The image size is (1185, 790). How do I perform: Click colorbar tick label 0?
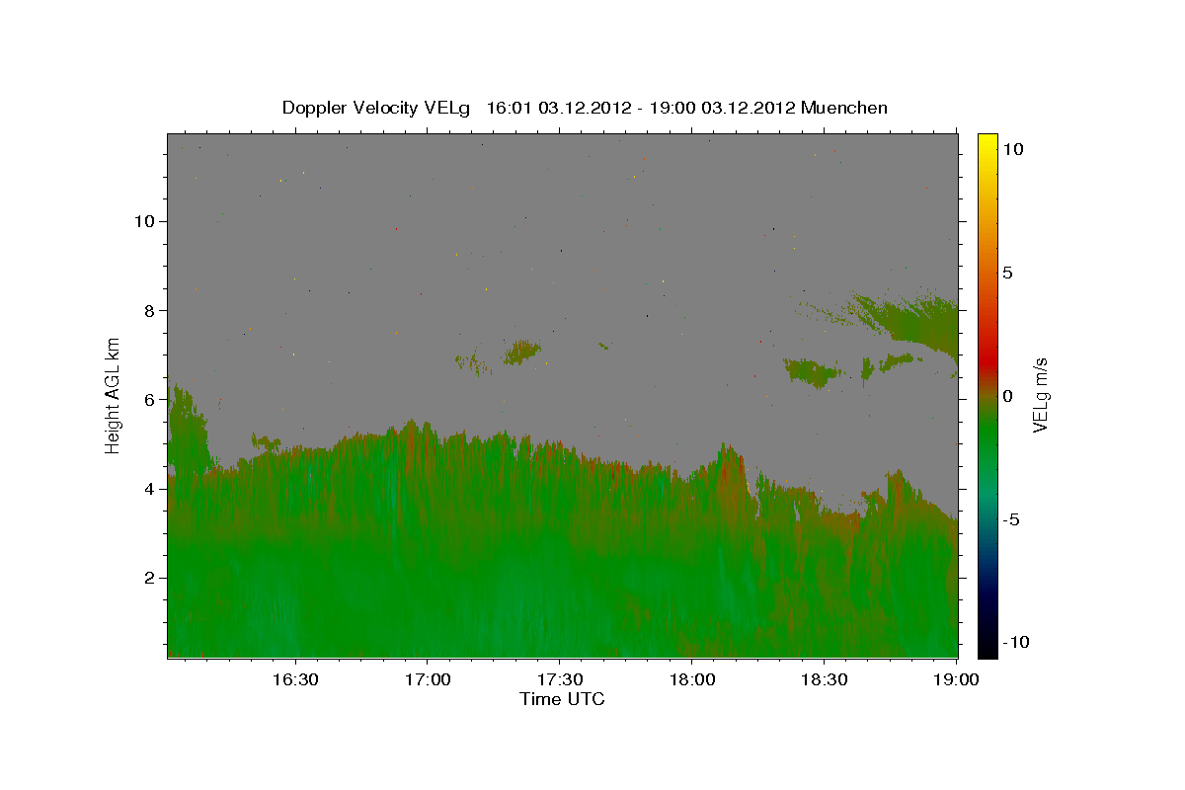coord(1008,396)
